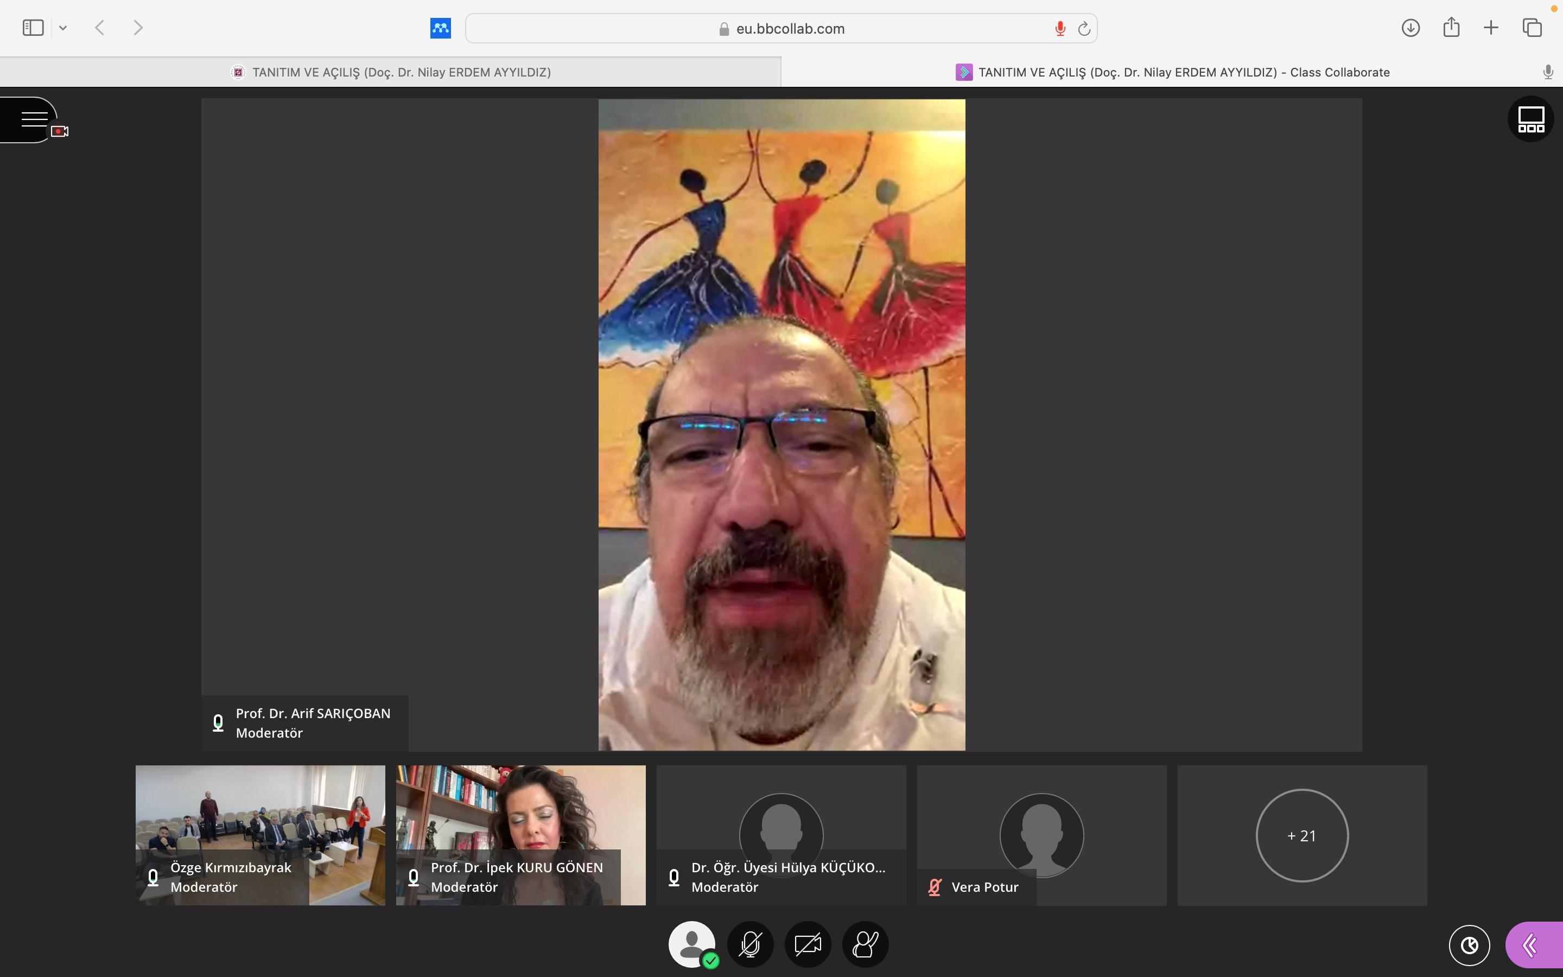Toggle the microphone audio share button
Image resolution: width=1563 pixels, height=977 pixels.
point(751,944)
